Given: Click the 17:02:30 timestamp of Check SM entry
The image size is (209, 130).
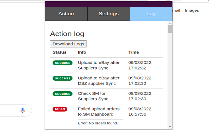Looking at the screenshot, I should click(137, 99).
